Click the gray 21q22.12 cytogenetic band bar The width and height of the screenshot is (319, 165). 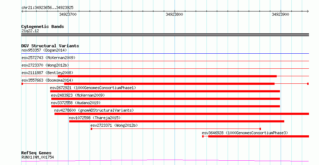point(165,35)
